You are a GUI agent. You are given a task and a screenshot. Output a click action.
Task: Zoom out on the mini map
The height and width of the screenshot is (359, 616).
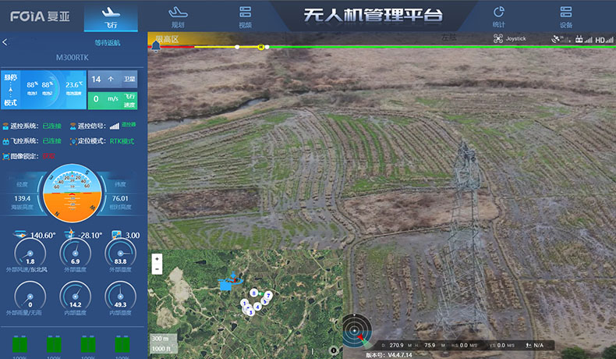point(157,269)
